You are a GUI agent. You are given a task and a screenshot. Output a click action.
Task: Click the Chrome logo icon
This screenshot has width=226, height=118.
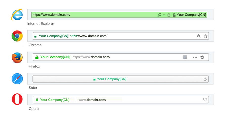pos(17,36)
